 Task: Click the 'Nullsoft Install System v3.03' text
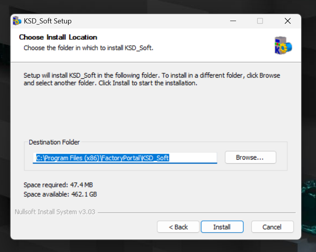[55, 212]
